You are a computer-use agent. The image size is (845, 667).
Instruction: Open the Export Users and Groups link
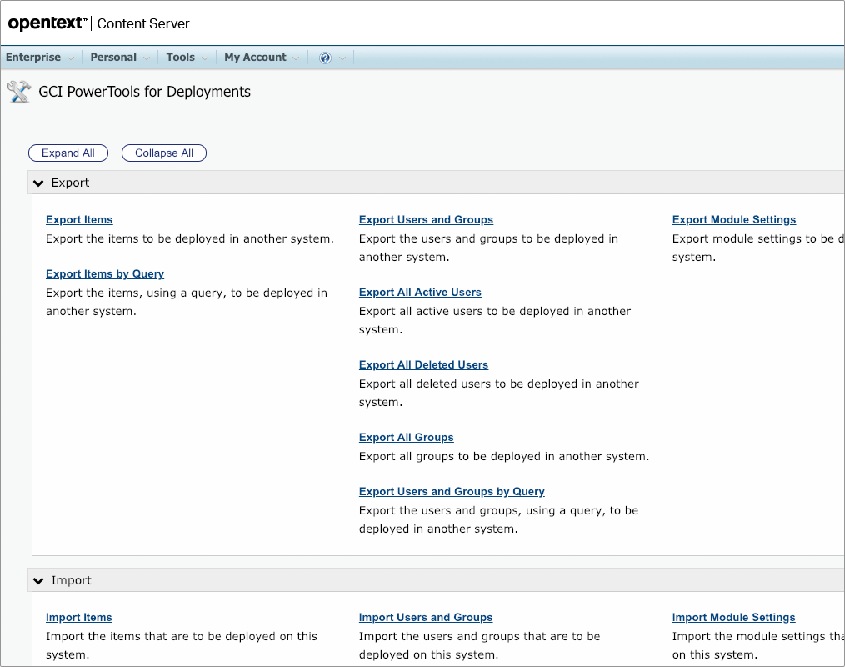pyautogui.click(x=427, y=220)
